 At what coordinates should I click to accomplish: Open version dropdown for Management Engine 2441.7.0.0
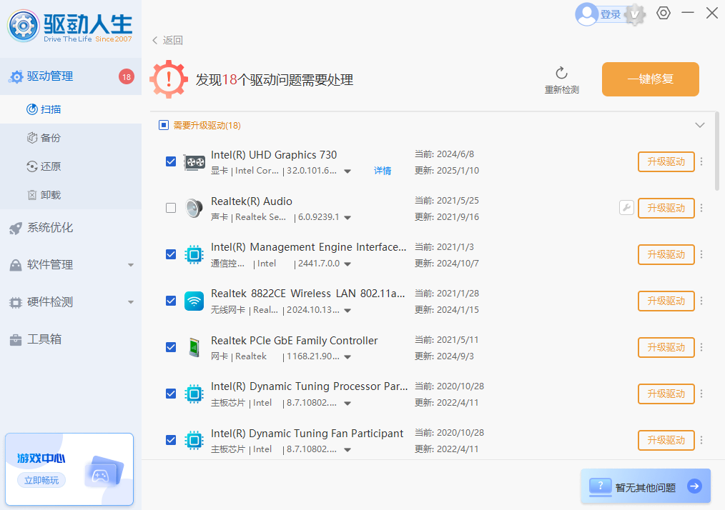tap(347, 264)
